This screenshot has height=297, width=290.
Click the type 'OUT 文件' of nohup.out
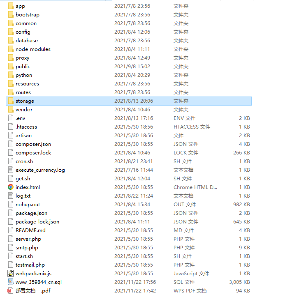point(185,205)
